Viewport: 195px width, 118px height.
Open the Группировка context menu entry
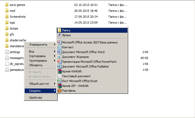click(41, 61)
